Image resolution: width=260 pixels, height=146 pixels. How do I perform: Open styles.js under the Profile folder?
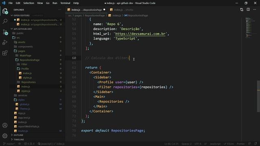(x=27, y=77)
